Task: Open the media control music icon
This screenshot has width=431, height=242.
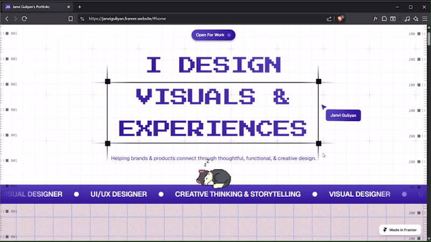Action: click(407, 19)
